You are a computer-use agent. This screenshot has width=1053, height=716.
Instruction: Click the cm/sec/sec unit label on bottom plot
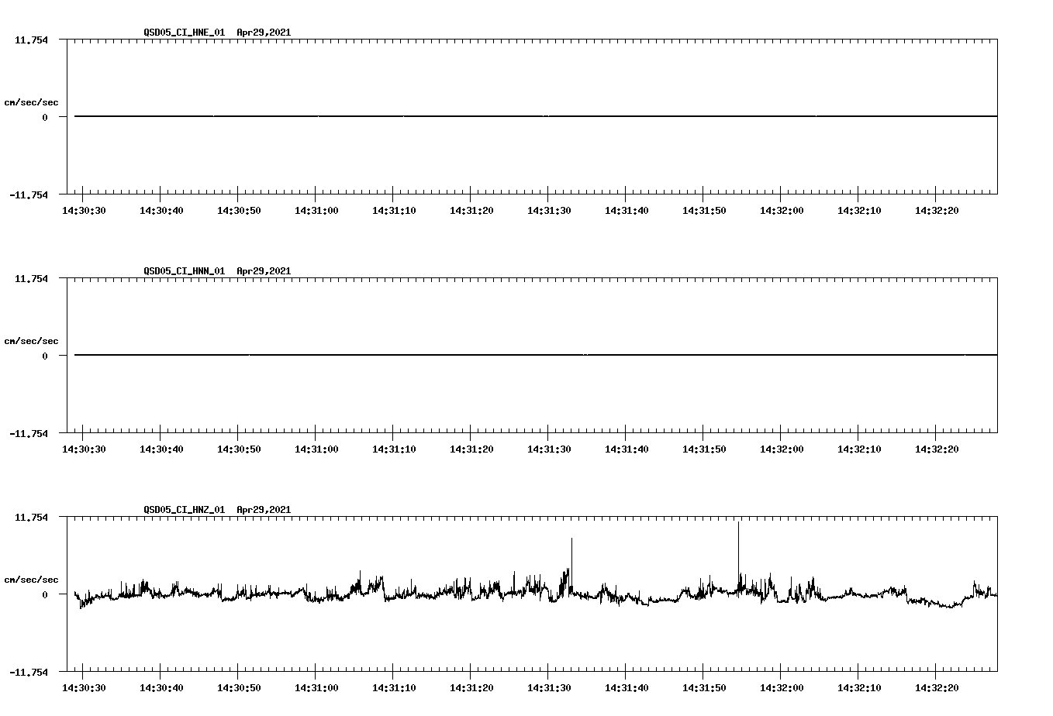32,579
